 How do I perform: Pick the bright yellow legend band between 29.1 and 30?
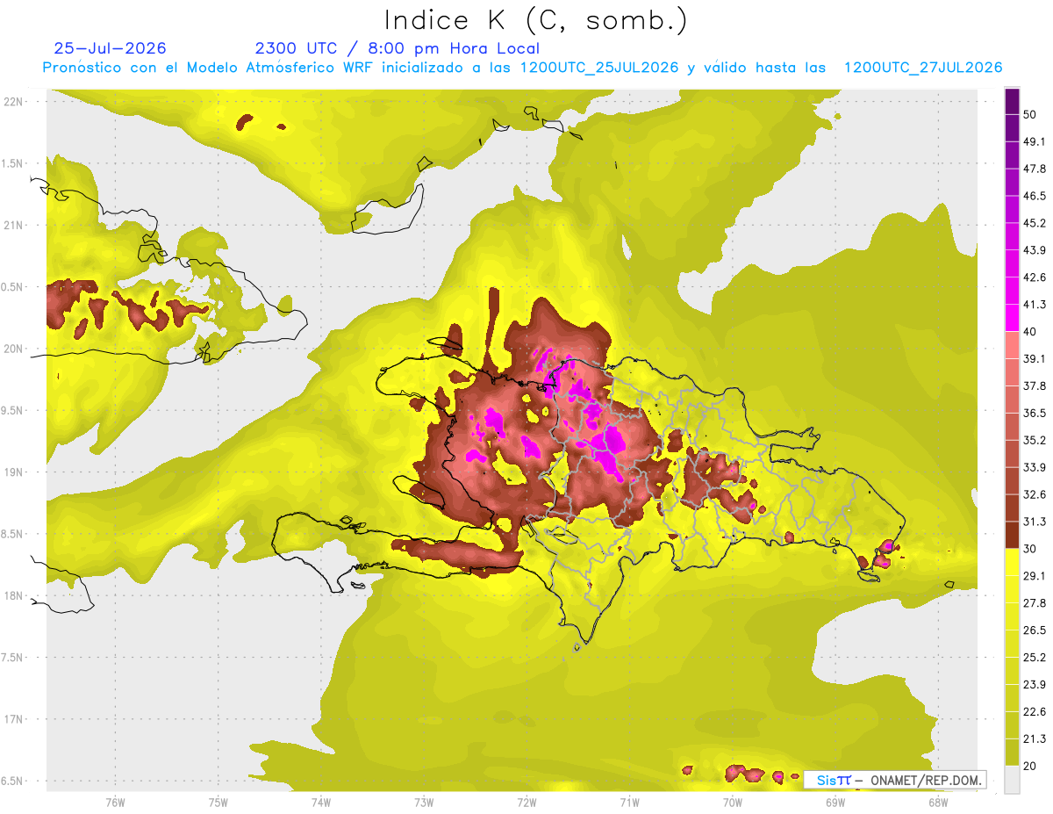[x=1012, y=562]
